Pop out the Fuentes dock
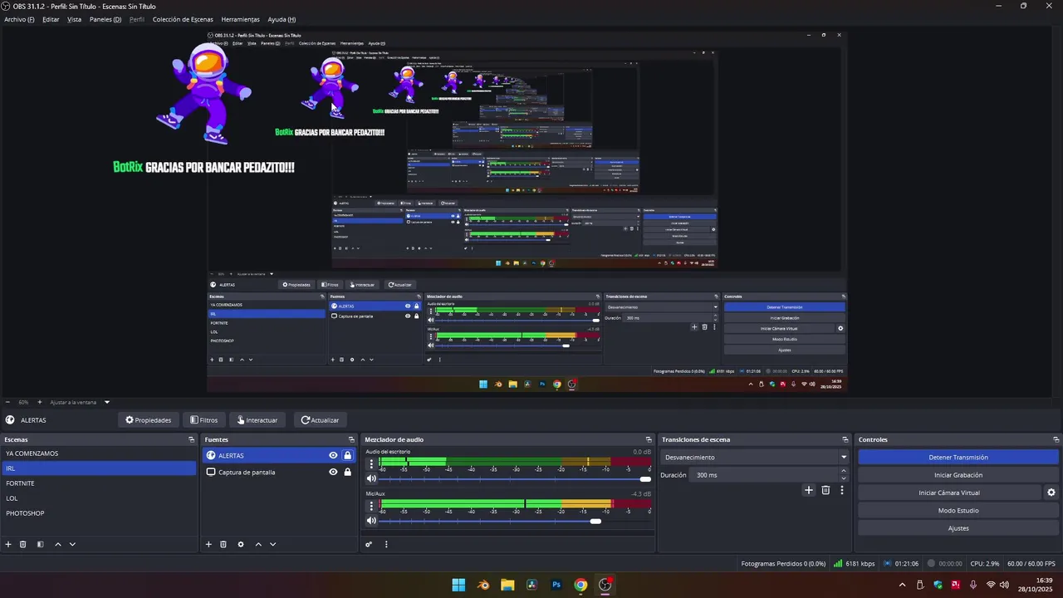Screen dimensions: 1063x598 (351, 439)
